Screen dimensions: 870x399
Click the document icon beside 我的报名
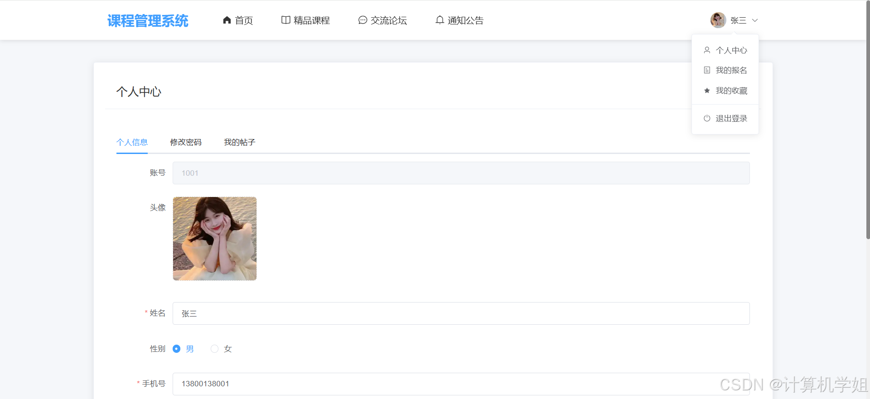coord(707,70)
